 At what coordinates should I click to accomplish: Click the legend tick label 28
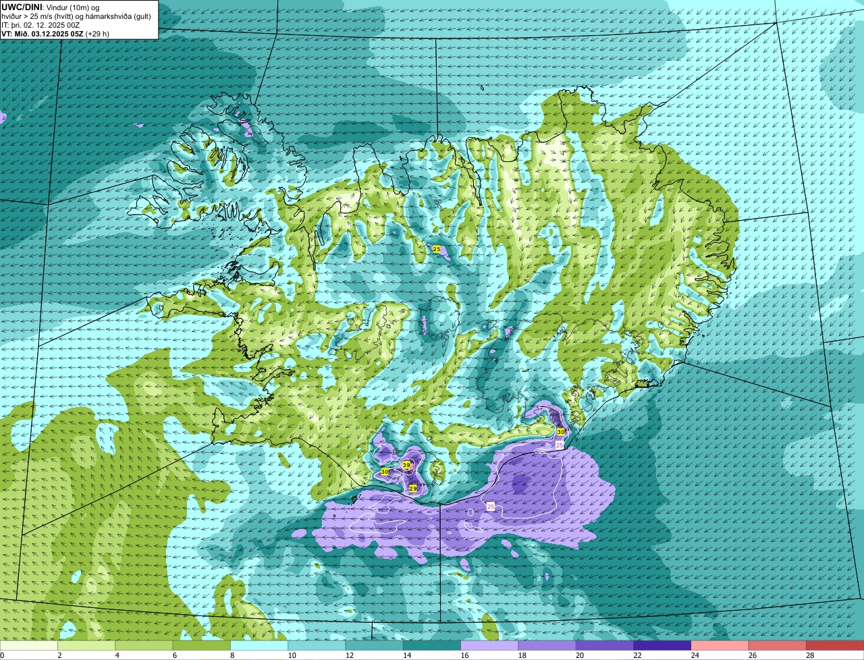tap(809, 655)
